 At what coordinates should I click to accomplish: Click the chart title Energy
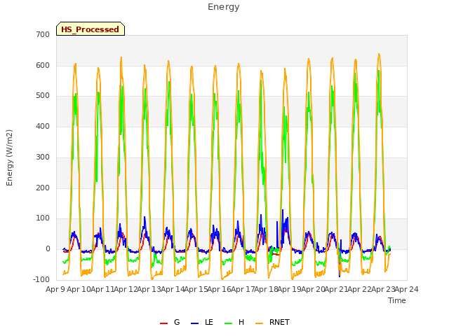coord(224,7)
